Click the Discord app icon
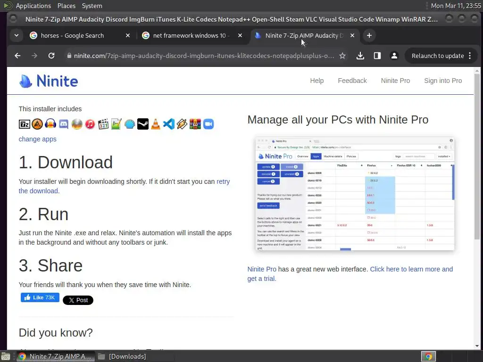The image size is (483, 362). coord(64,124)
